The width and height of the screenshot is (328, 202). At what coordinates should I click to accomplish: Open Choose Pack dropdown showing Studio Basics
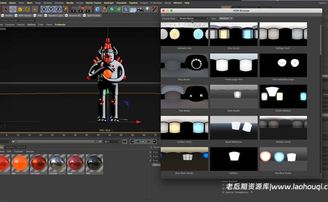194,19
